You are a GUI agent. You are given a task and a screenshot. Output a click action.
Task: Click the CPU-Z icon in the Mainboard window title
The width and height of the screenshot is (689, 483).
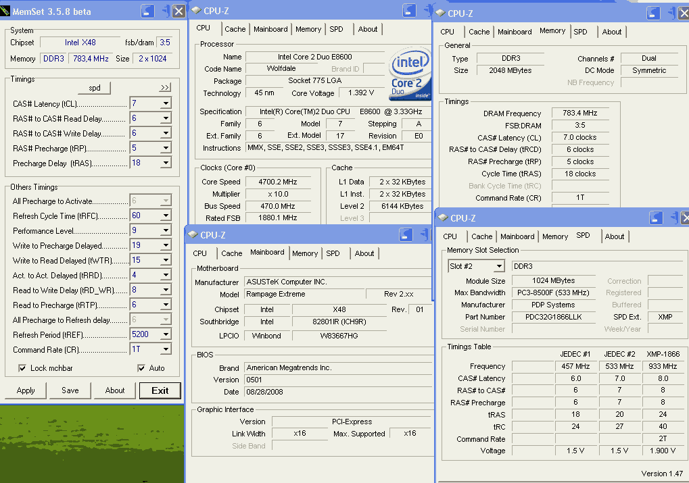tap(193, 234)
